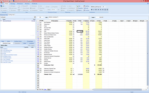Switch to the Drawings ribbon tab

(13, 4)
